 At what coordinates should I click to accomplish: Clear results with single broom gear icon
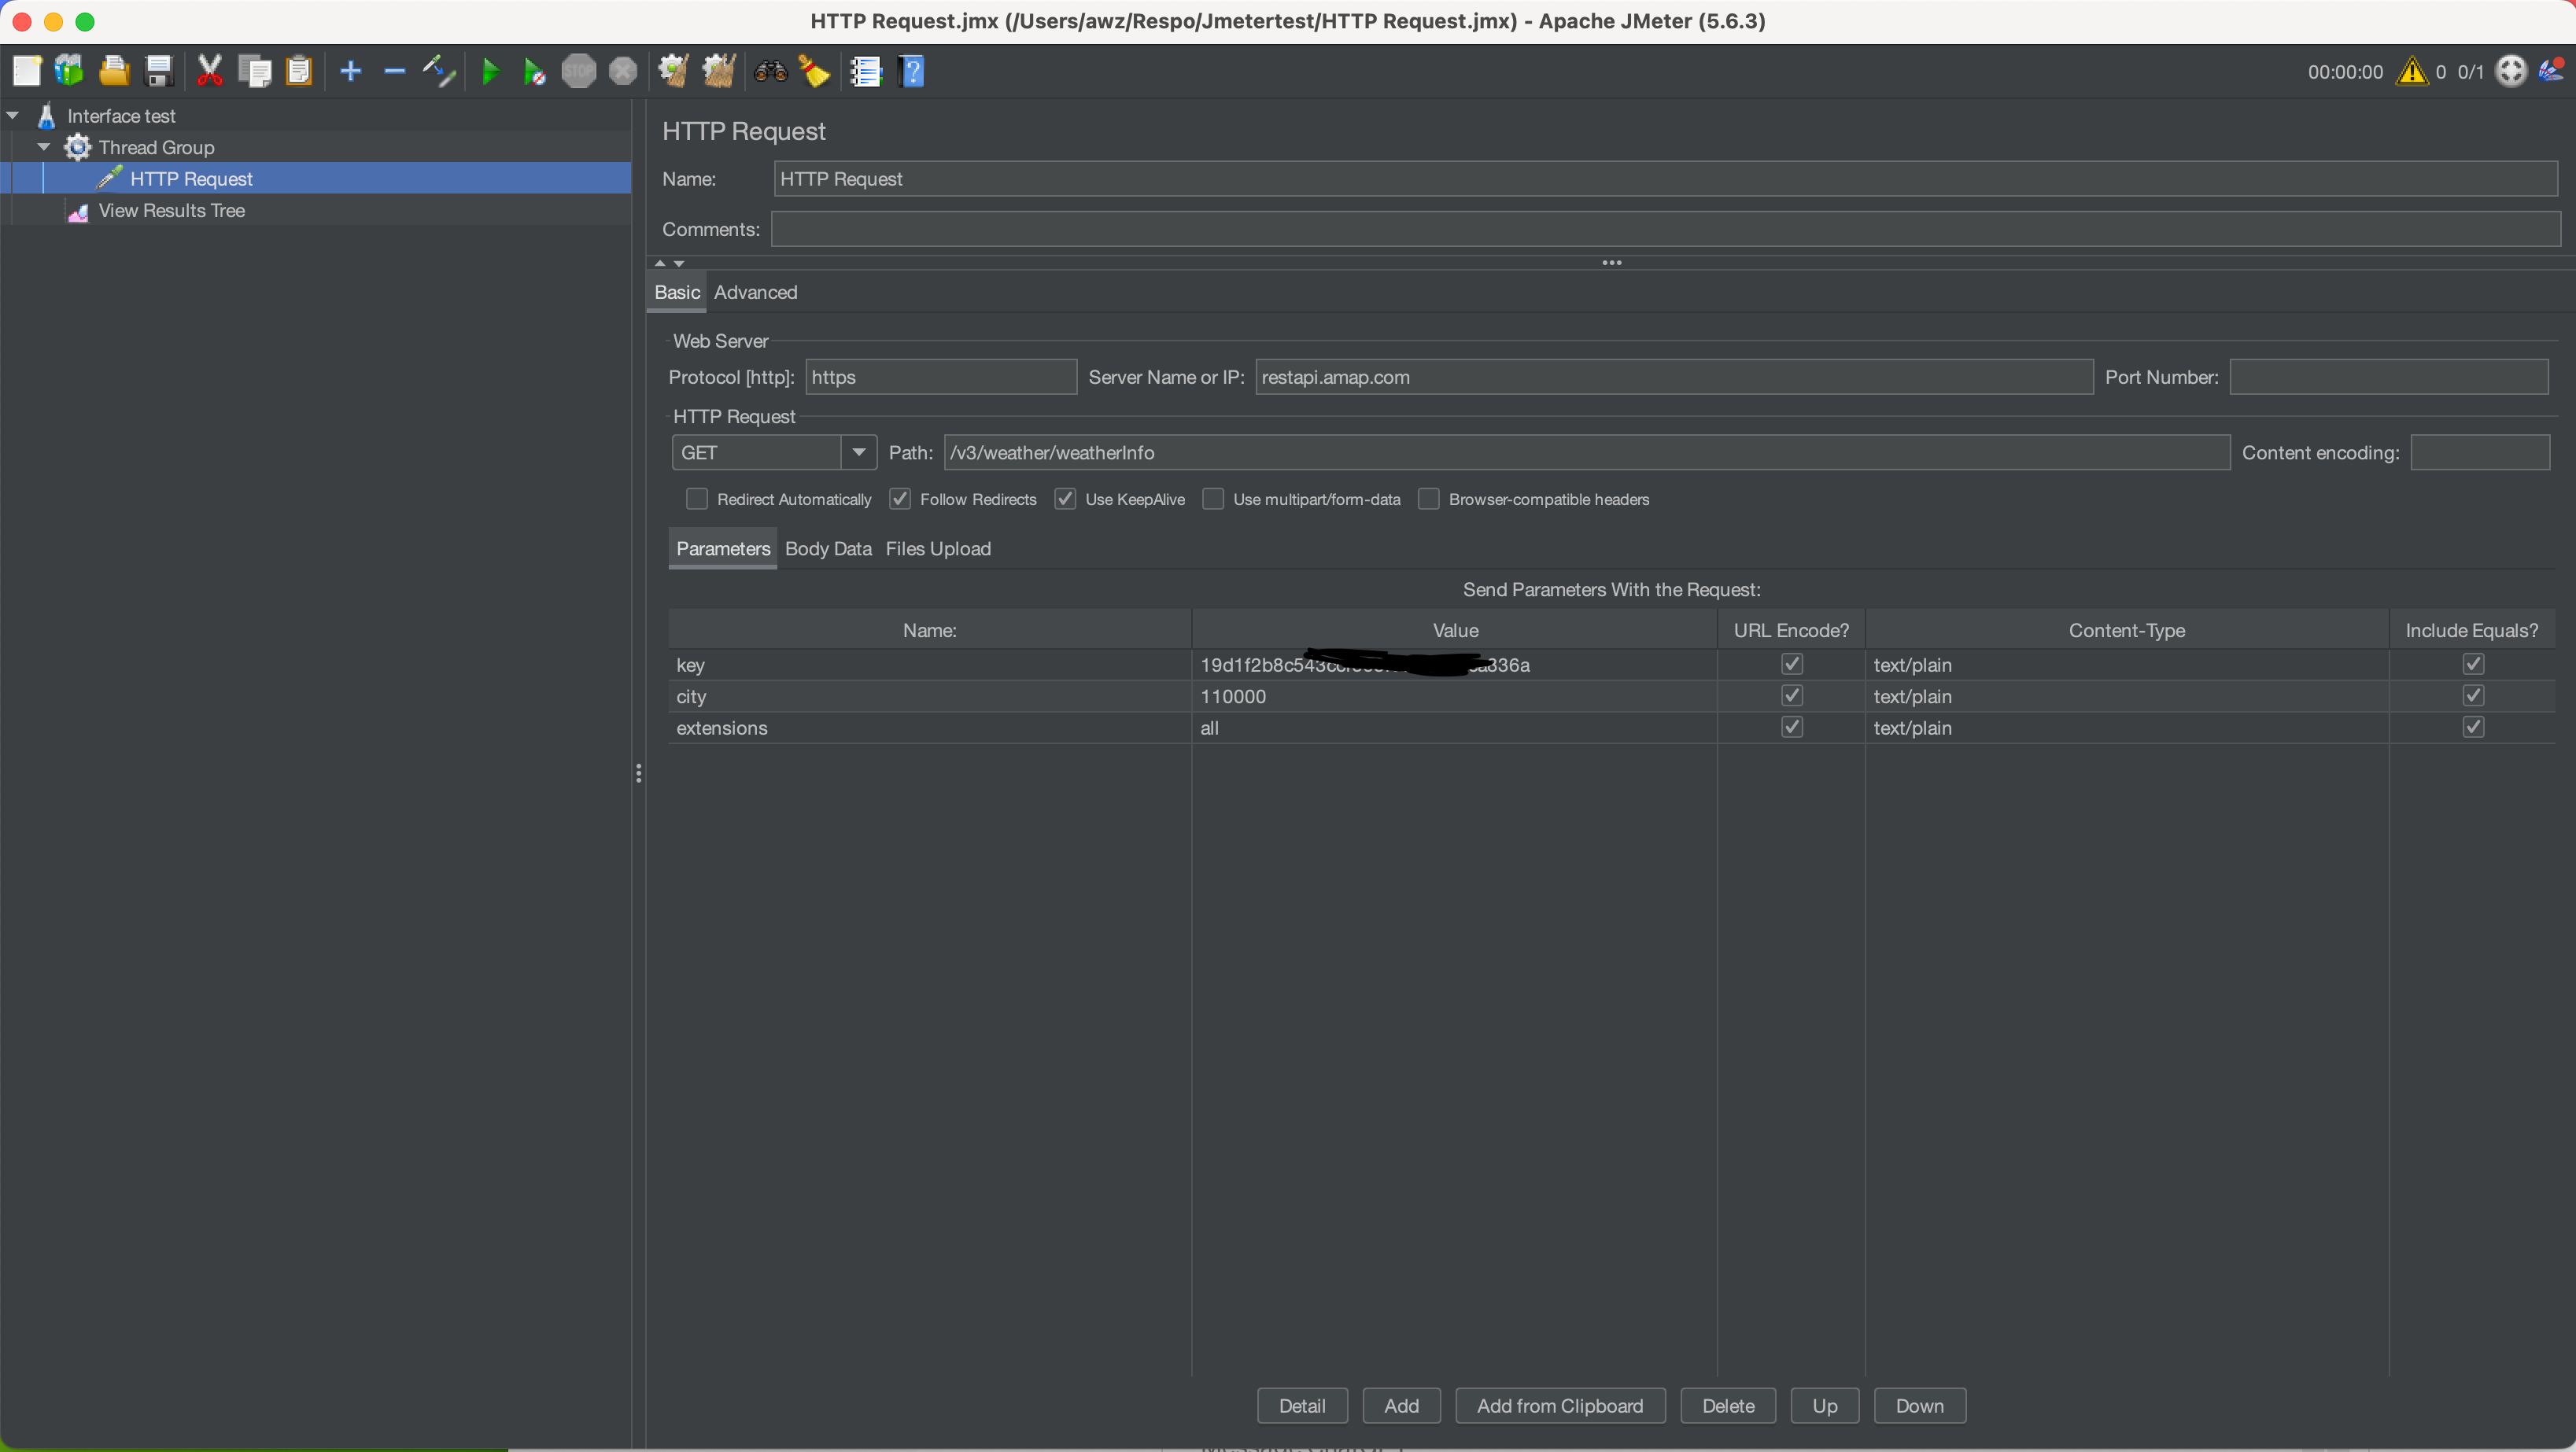tap(673, 71)
